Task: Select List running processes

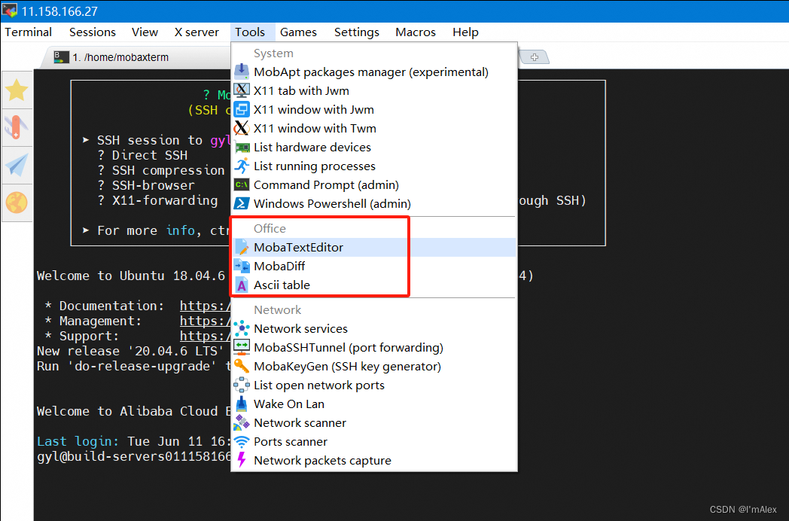Action: tap(374, 166)
